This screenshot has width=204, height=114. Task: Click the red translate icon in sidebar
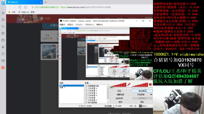pos(3,67)
